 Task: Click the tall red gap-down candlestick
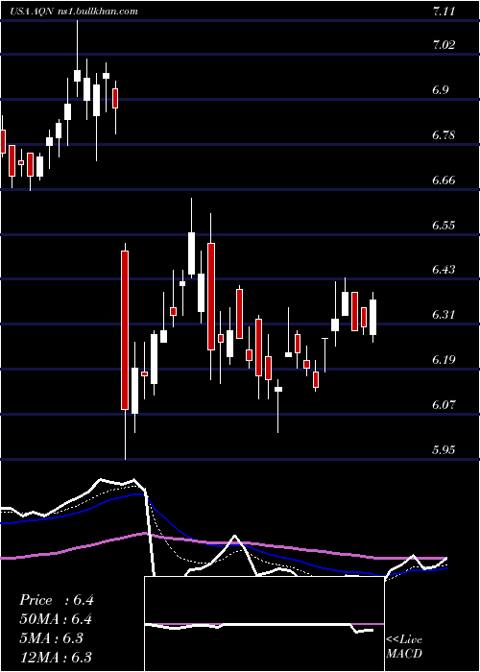coord(125,330)
